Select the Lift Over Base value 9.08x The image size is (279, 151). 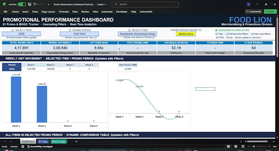(x=99, y=48)
